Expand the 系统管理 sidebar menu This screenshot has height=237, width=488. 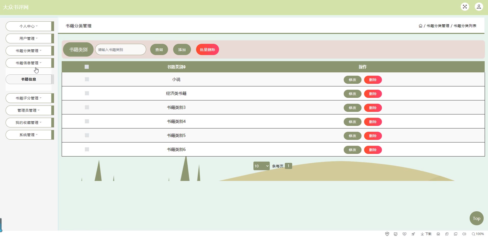tap(29, 135)
